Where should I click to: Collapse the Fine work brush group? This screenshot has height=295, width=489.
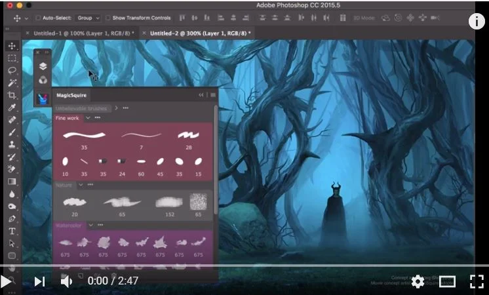[x=88, y=118]
